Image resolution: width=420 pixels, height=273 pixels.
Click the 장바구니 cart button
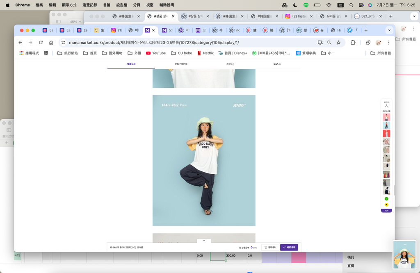click(270, 247)
